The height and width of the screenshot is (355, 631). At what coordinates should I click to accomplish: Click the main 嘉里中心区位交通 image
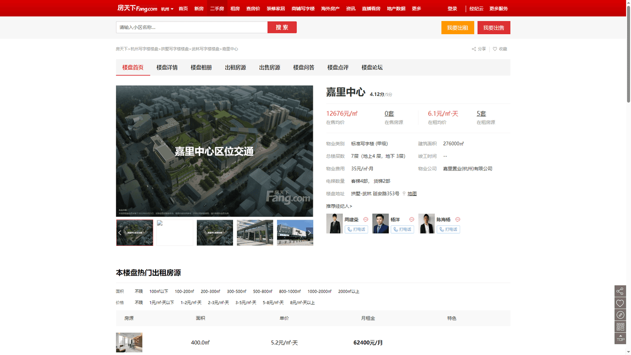[215, 151]
